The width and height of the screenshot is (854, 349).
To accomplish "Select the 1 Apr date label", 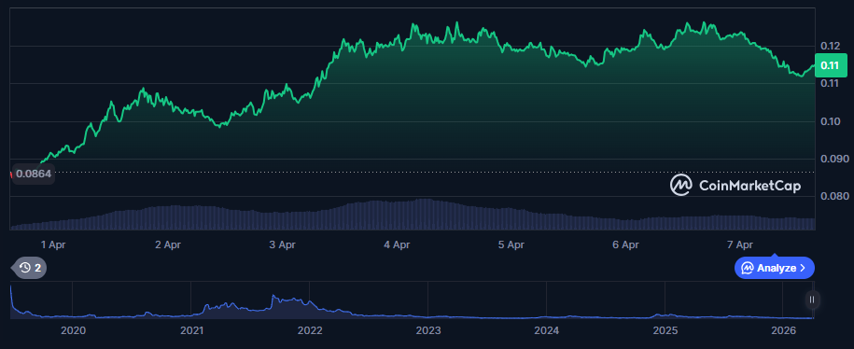I will pos(53,245).
